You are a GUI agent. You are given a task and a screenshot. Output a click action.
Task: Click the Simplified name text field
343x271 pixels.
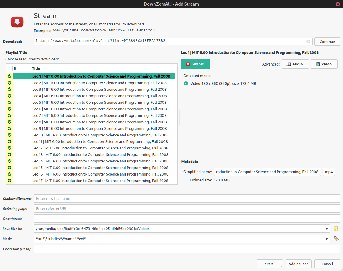[x=267, y=172]
